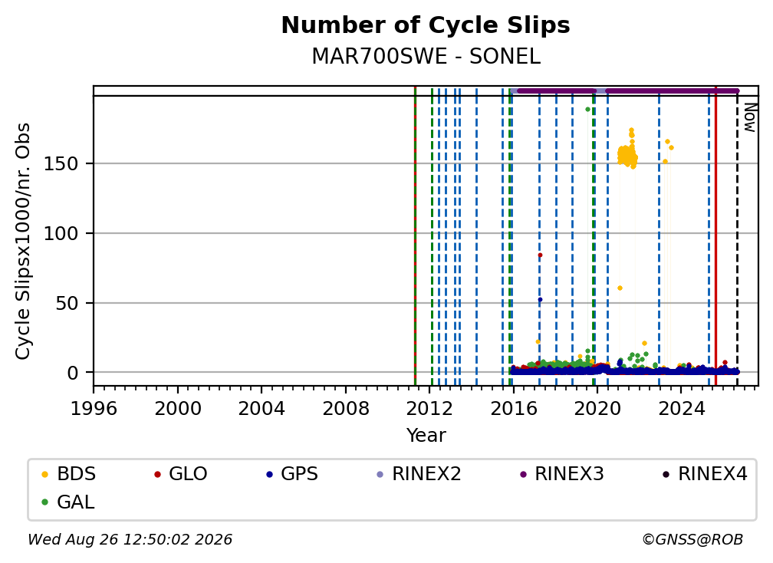
Task: Click the RINEX4 legend marker
Action: [666, 474]
